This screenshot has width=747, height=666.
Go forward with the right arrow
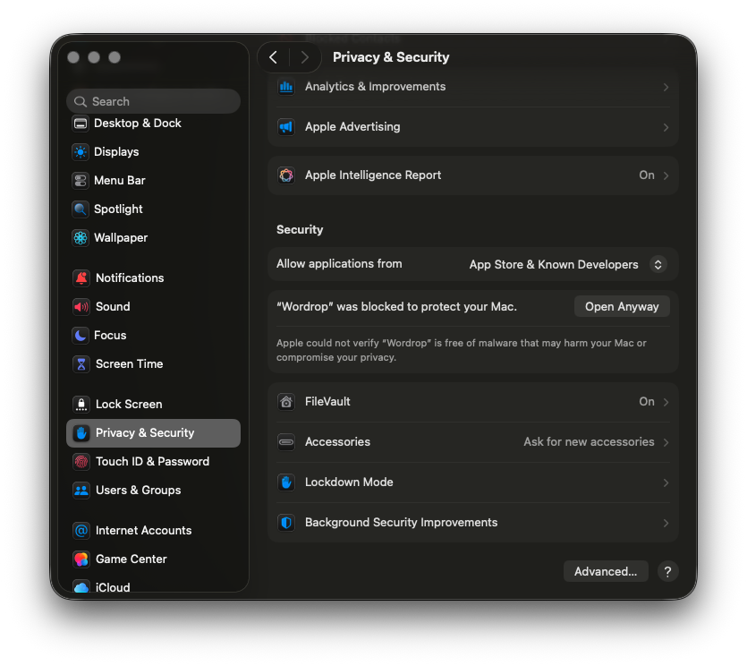click(304, 57)
